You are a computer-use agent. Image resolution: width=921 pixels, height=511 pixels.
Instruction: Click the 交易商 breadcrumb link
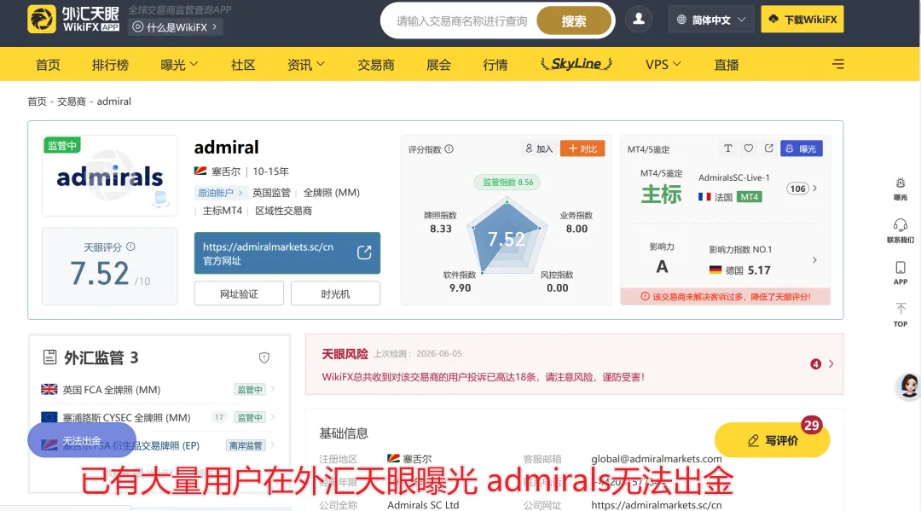[72, 102]
